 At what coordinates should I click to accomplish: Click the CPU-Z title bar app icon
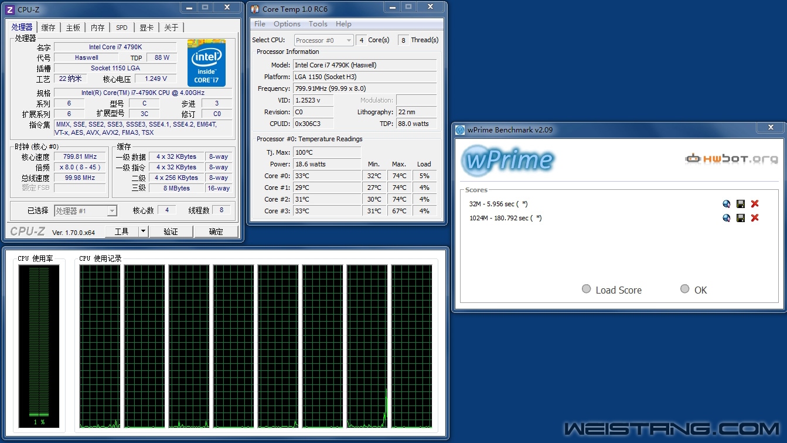(9, 9)
